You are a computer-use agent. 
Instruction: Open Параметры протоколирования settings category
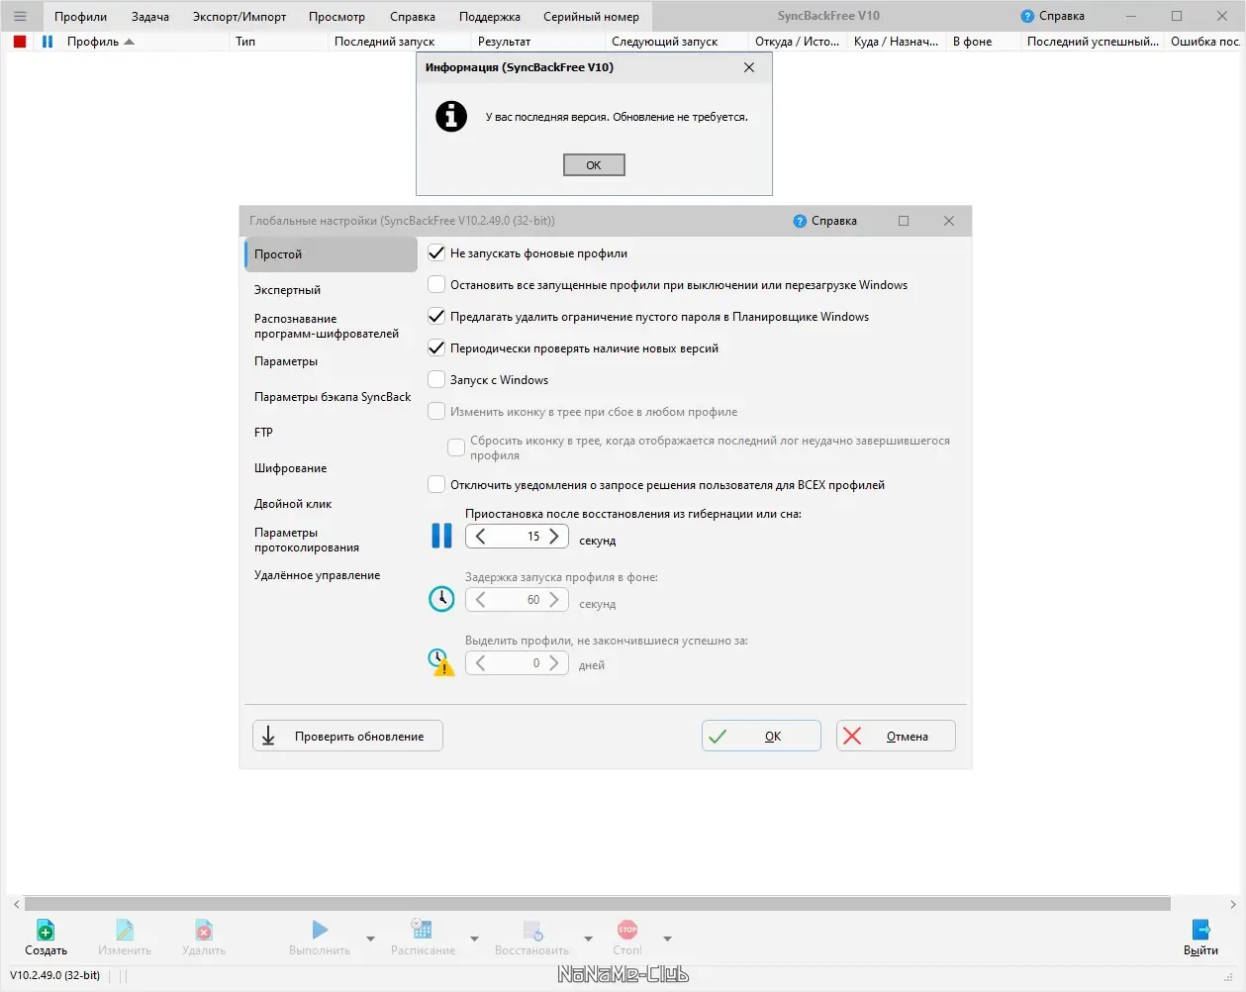(x=331, y=540)
